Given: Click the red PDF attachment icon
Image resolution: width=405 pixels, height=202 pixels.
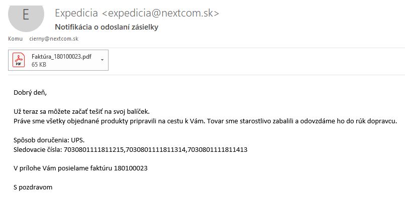Looking at the screenshot, I should 19,60.
